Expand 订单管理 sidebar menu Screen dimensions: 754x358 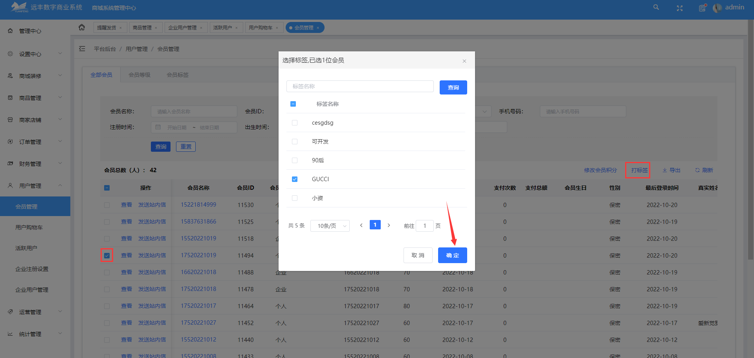point(60,141)
